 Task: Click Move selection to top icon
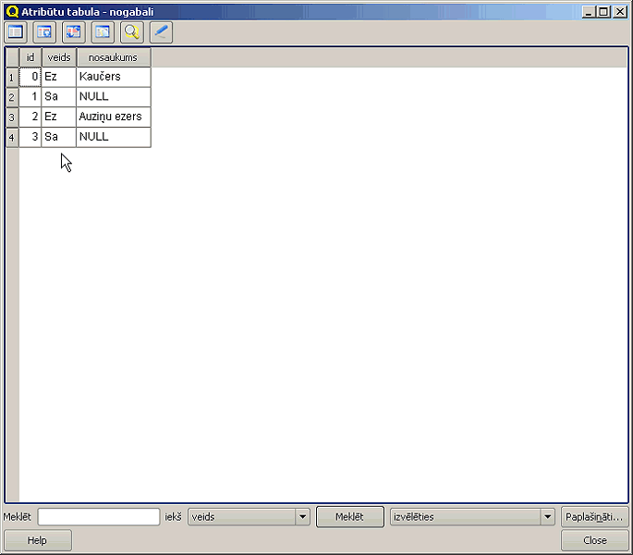[44, 32]
